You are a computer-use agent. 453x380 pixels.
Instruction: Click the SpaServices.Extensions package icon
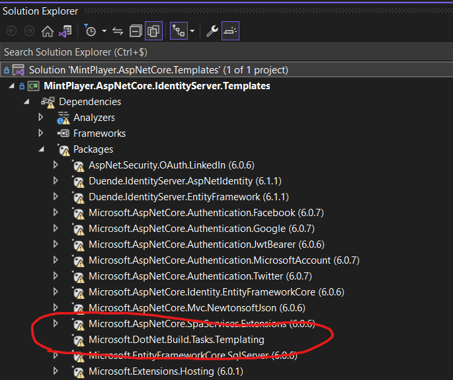(78, 324)
